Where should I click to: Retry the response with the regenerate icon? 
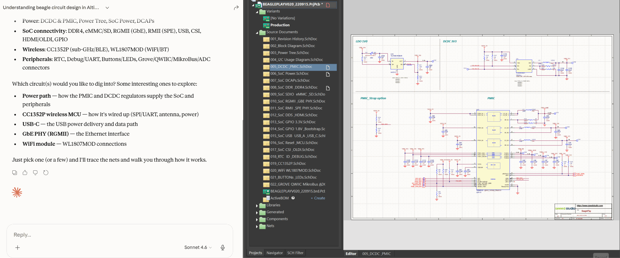tap(46, 173)
